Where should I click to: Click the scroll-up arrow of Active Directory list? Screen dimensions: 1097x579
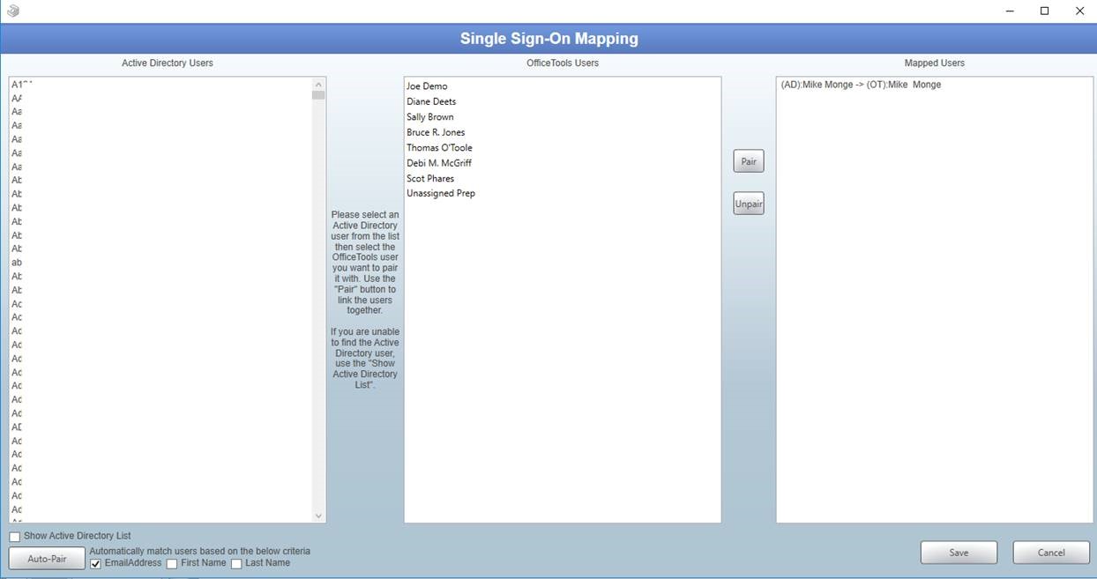coord(318,84)
